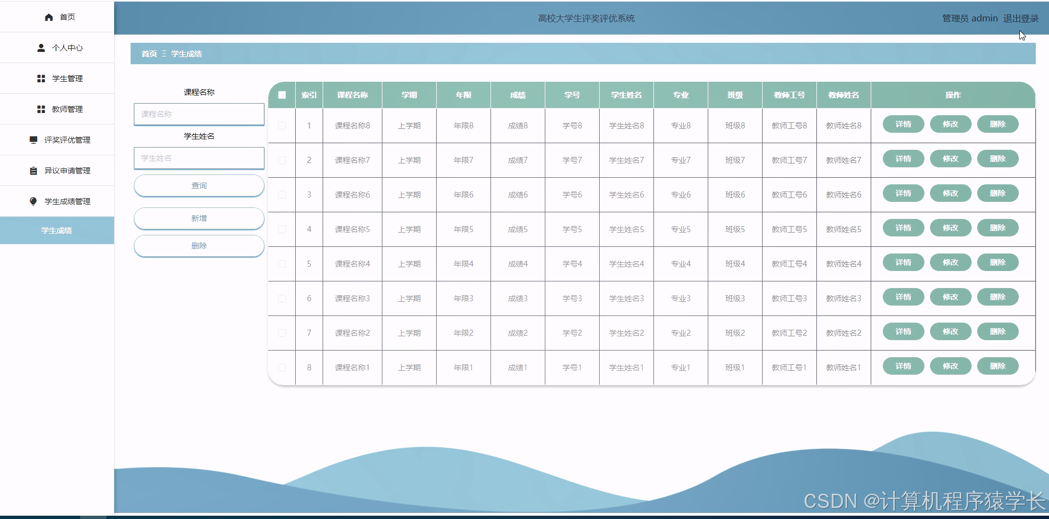Click the 新增 add button
The width and height of the screenshot is (1049, 519).
click(x=199, y=218)
